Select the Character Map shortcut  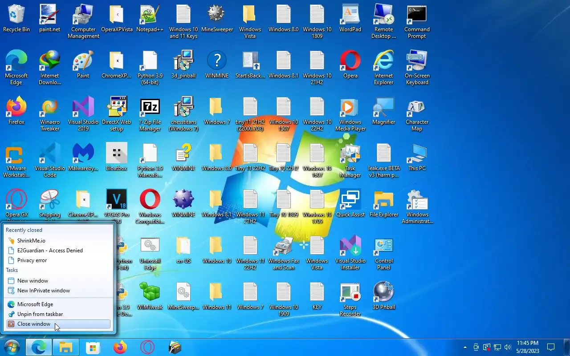coord(417,114)
